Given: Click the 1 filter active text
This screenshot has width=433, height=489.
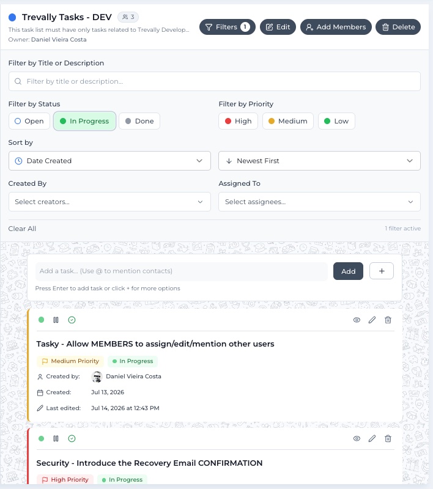Looking at the screenshot, I should (403, 229).
